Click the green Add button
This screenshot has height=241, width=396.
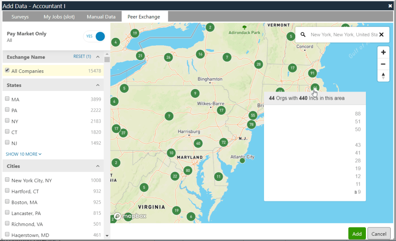[357, 234]
